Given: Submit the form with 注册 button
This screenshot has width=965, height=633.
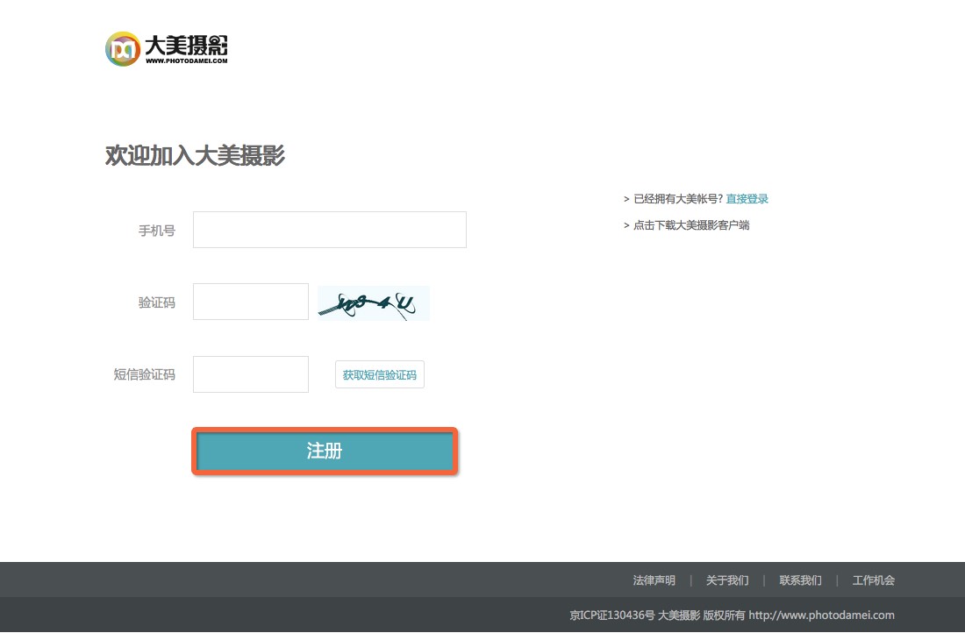Looking at the screenshot, I should [325, 452].
